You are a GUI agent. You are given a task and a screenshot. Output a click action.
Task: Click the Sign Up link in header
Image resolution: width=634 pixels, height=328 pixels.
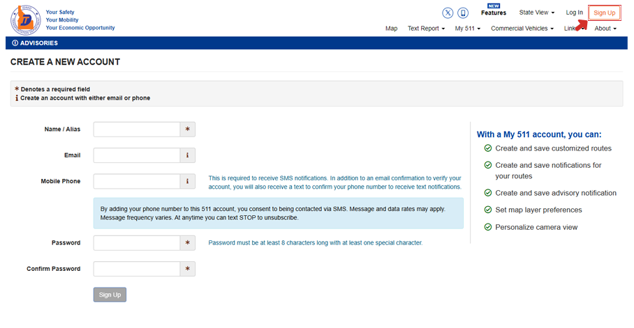pos(605,13)
